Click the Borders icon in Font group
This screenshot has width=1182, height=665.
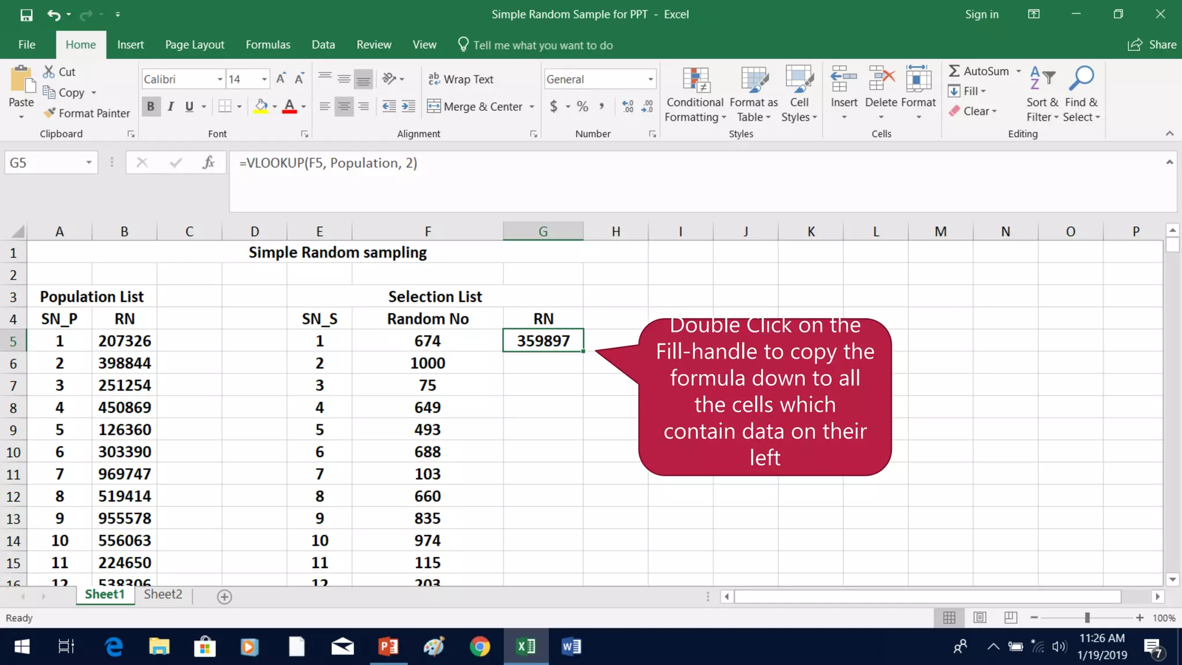pos(225,106)
